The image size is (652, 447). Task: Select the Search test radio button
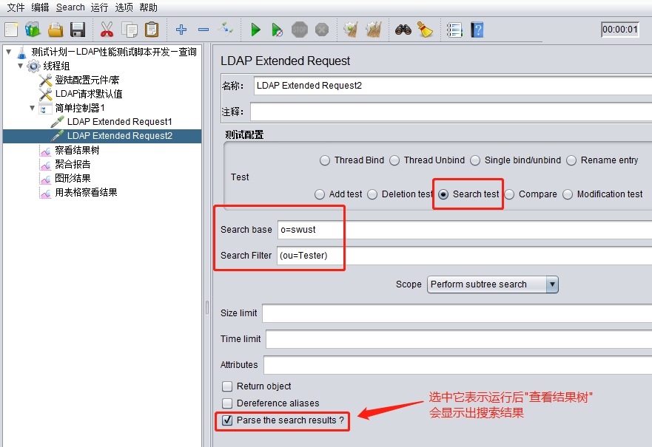[x=443, y=194]
